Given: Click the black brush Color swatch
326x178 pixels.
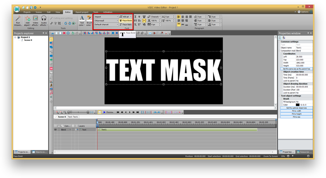Looking at the screenshot, I should (297, 104).
